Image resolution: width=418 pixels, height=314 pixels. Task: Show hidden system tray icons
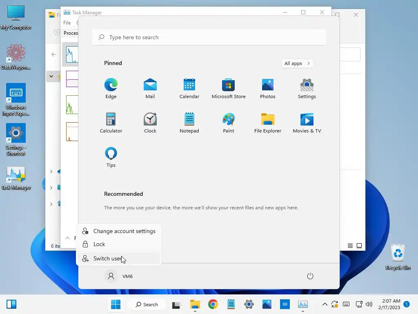coord(325,304)
